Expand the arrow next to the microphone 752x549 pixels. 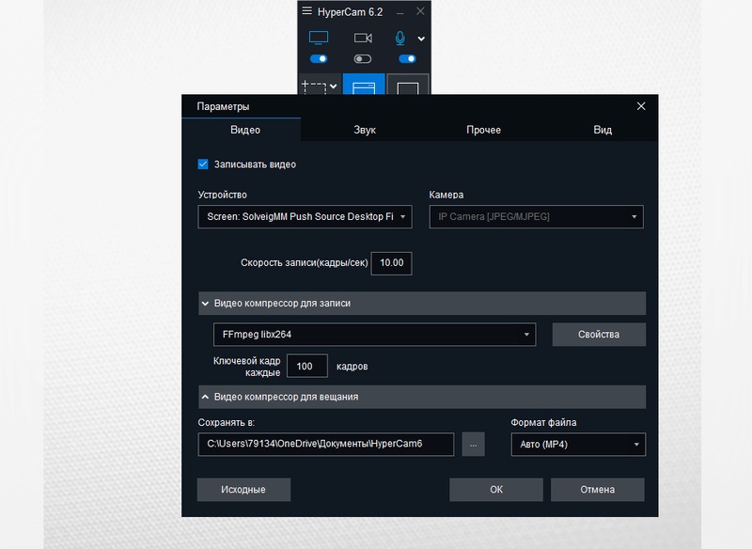(421, 39)
